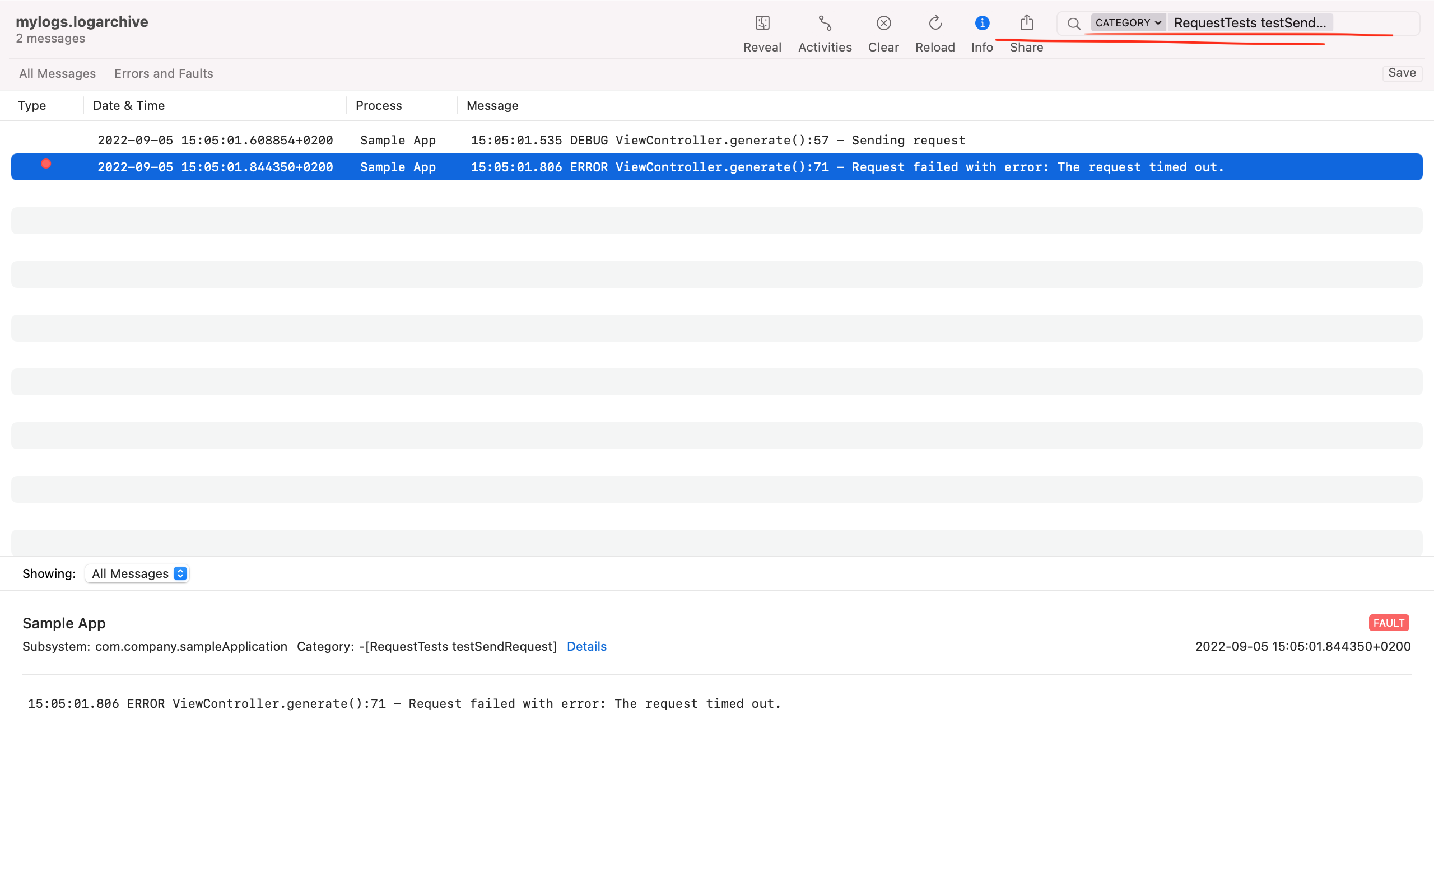
Task: Click the Clear toolbar icon
Action: 883,23
